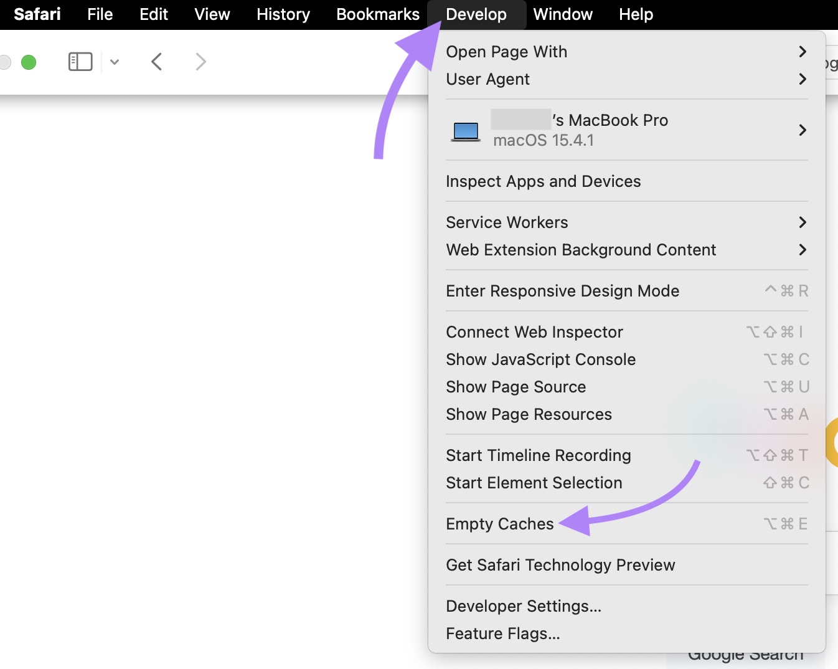Click the forward navigation arrow

200,61
